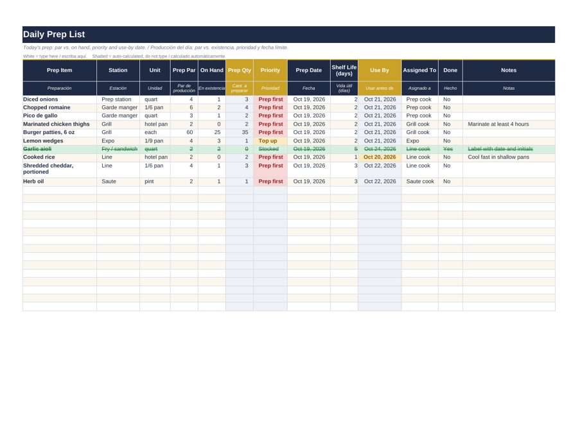Click the Saute station cell for Herb oil

pyautogui.click(x=118, y=182)
